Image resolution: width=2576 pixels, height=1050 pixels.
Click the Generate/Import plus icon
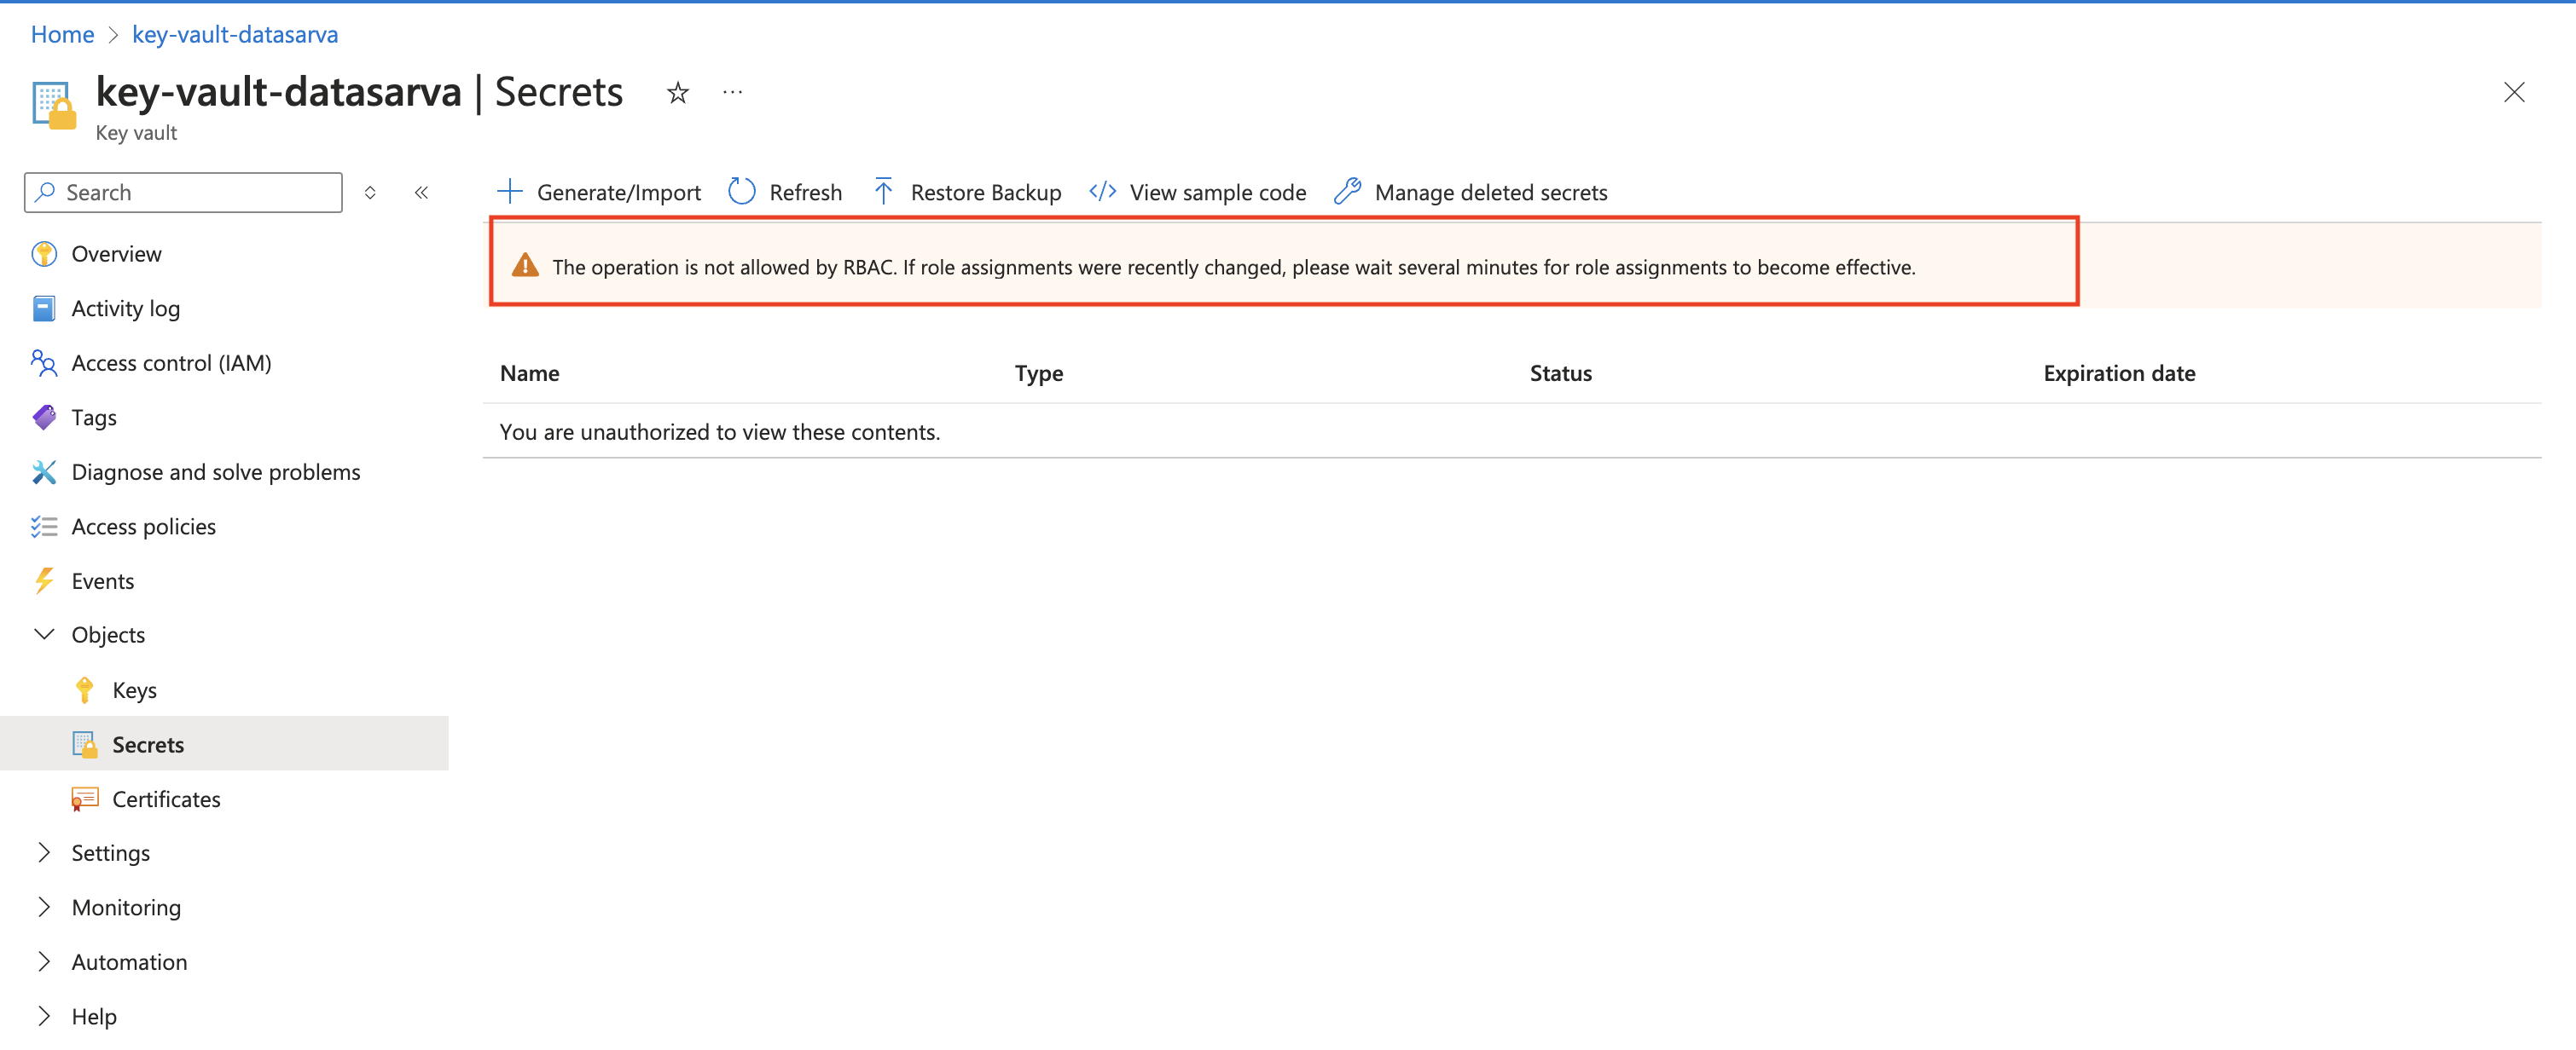point(510,192)
